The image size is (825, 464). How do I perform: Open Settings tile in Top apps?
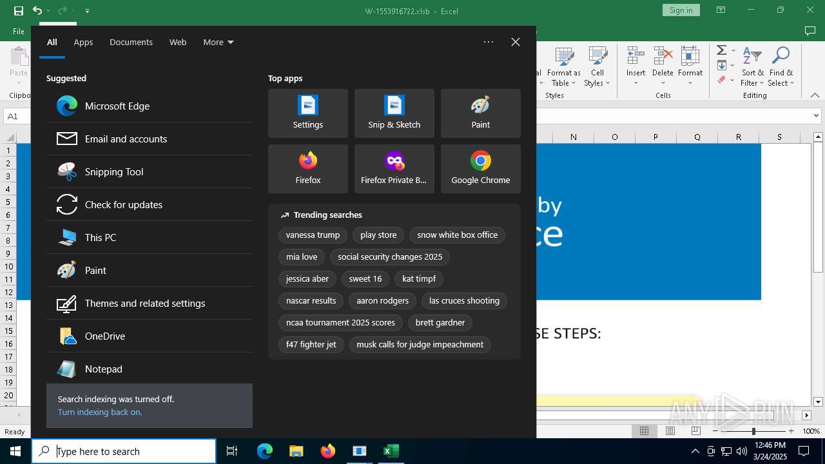click(308, 113)
